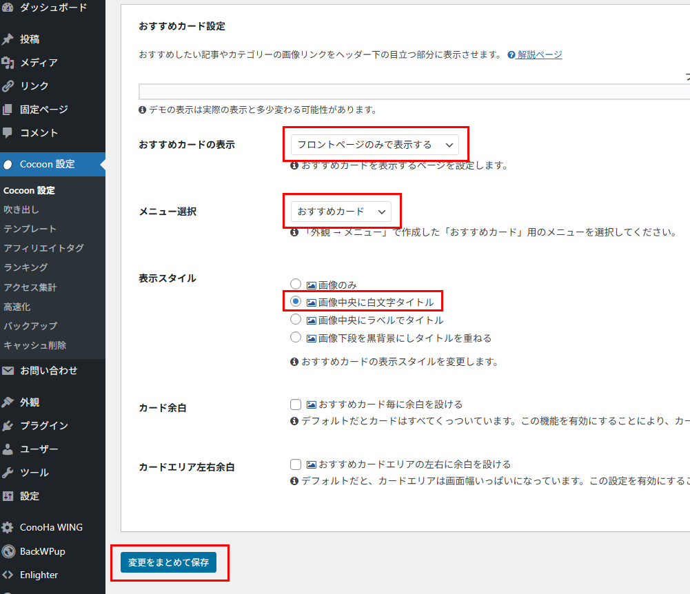Viewport: 690px width, 594px height.
Task: Click the プラグイン plug icon
Action: click(x=8, y=426)
